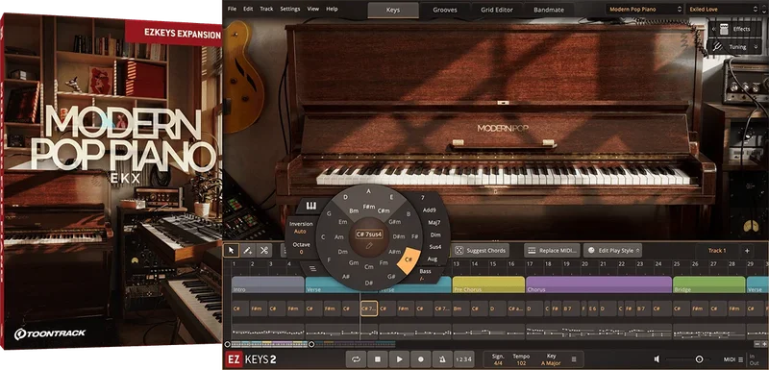Screen dimensions: 769x370
Task: Apply the Sus4 chord modifier
Action: point(434,247)
